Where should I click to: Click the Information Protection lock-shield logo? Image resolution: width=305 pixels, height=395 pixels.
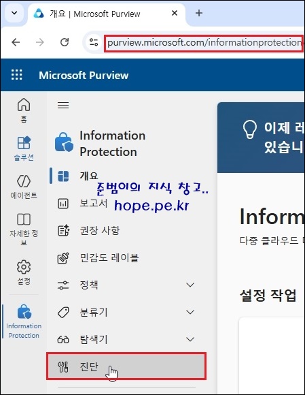pyautogui.click(x=64, y=142)
